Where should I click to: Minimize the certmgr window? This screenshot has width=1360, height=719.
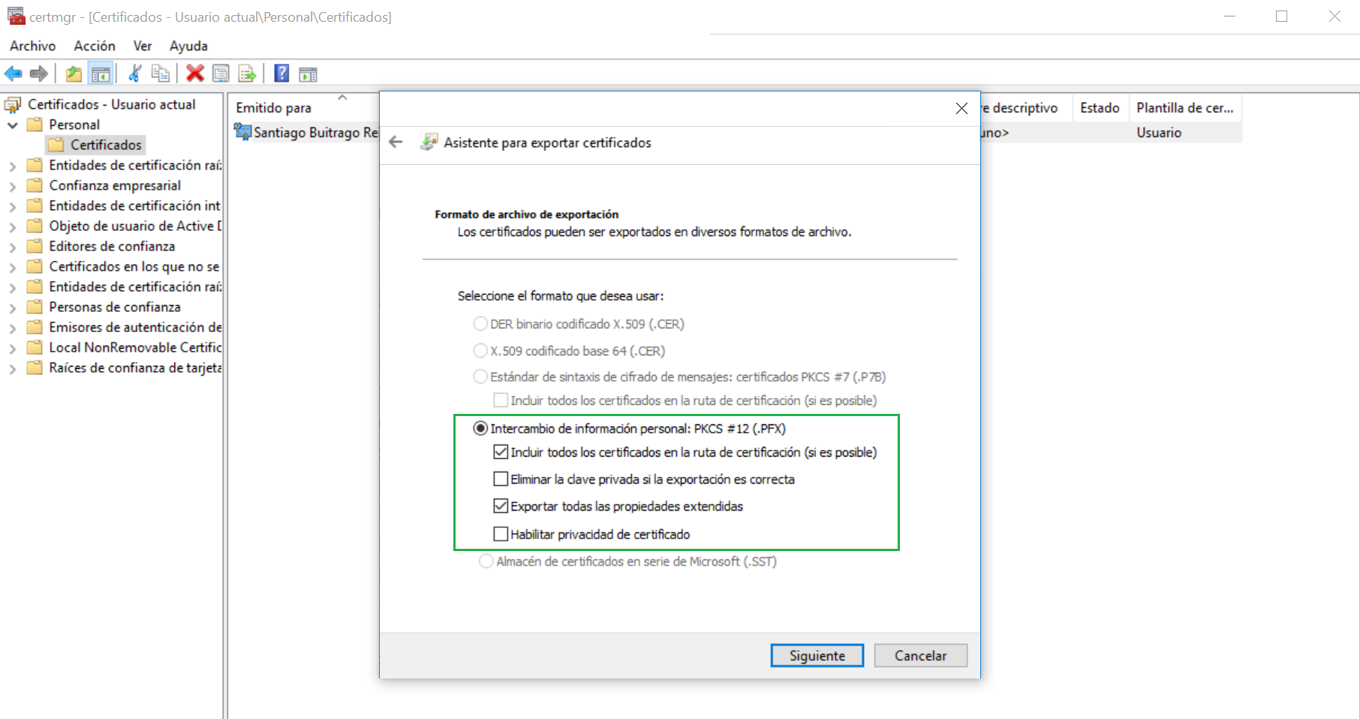1229,16
